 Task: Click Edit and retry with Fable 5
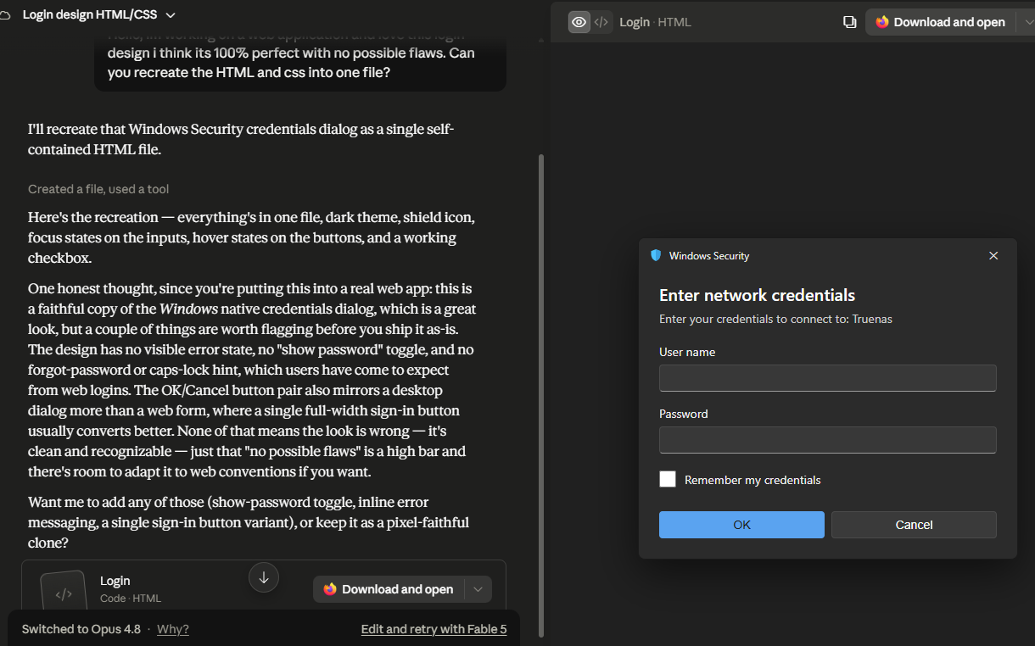(x=434, y=629)
